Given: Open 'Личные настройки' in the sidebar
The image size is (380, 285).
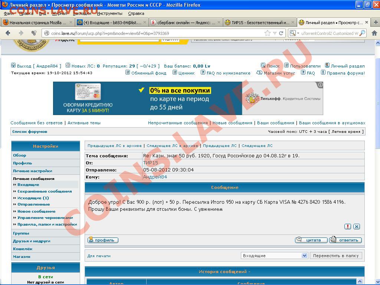Looking at the screenshot, I should [33, 171].
